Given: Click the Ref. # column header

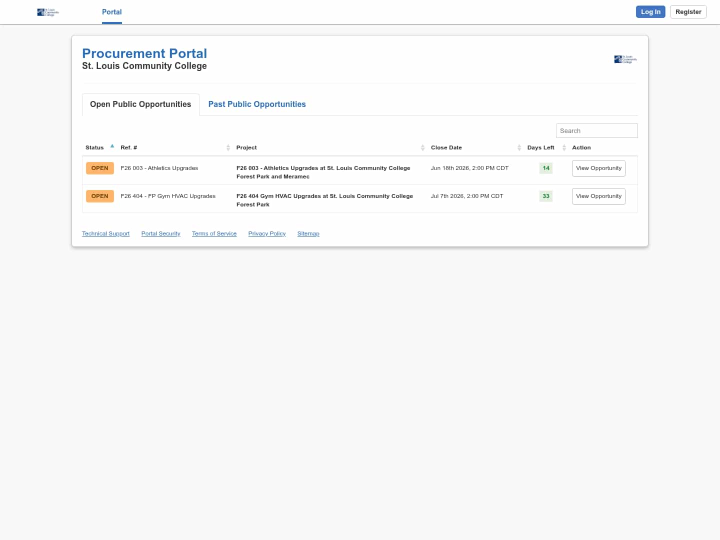Looking at the screenshot, I should pos(128,147).
